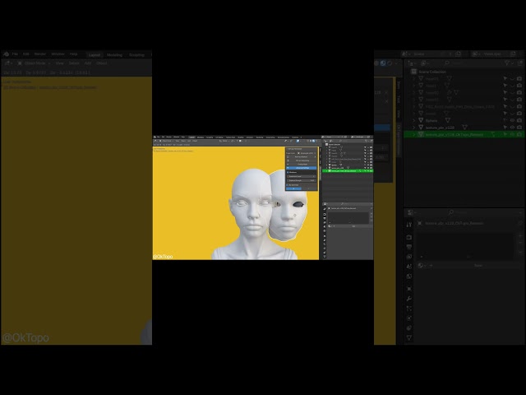Select Scene Collection row in background outliner
This screenshot has width=526, height=395.
tap(432, 72)
